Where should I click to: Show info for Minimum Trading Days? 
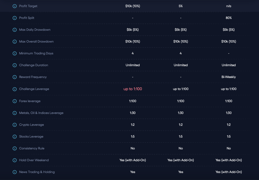(15, 53)
